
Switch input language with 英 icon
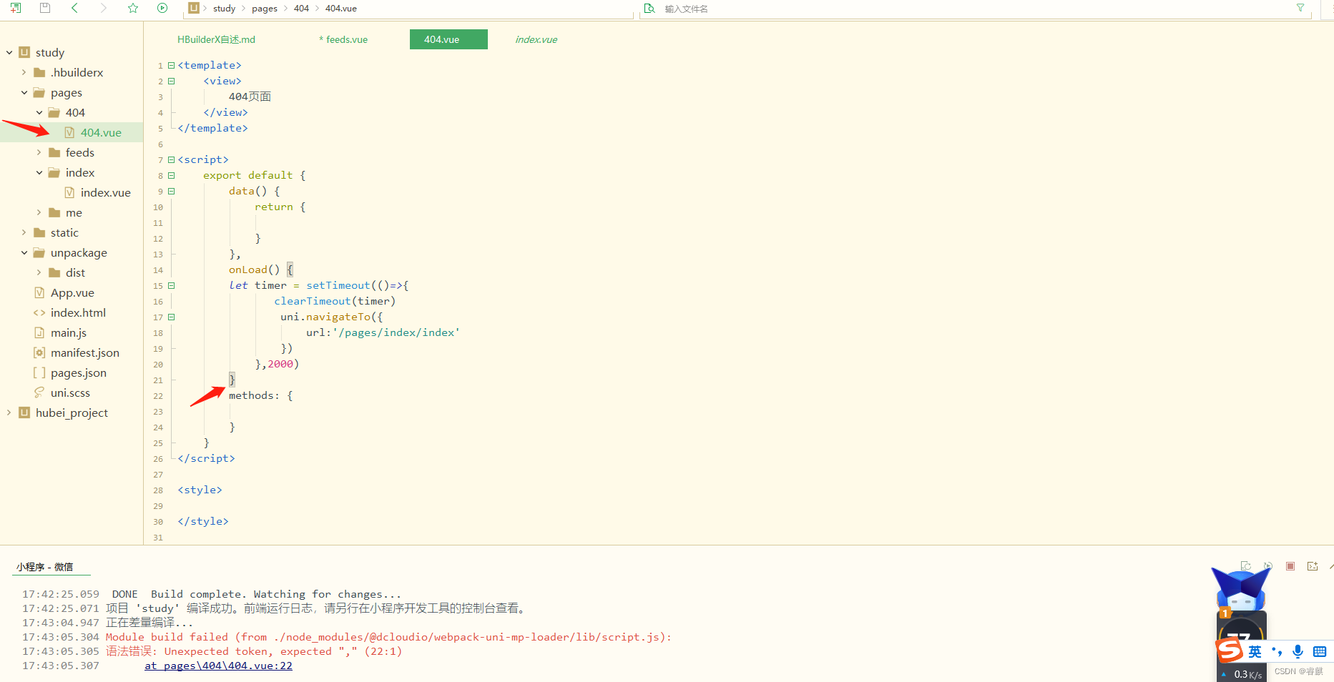[1255, 651]
